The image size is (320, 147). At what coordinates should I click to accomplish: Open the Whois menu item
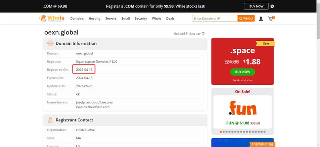pyautogui.click(x=156, y=18)
